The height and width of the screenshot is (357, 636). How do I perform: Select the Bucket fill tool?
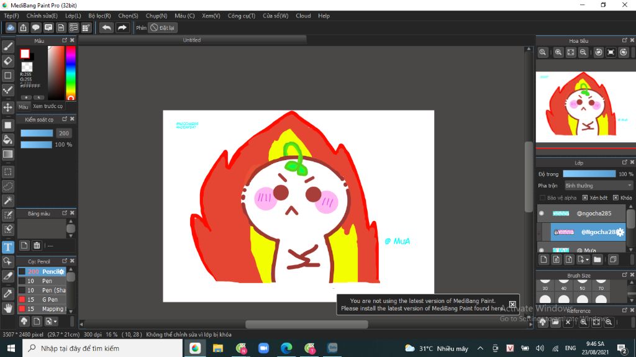click(7, 140)
